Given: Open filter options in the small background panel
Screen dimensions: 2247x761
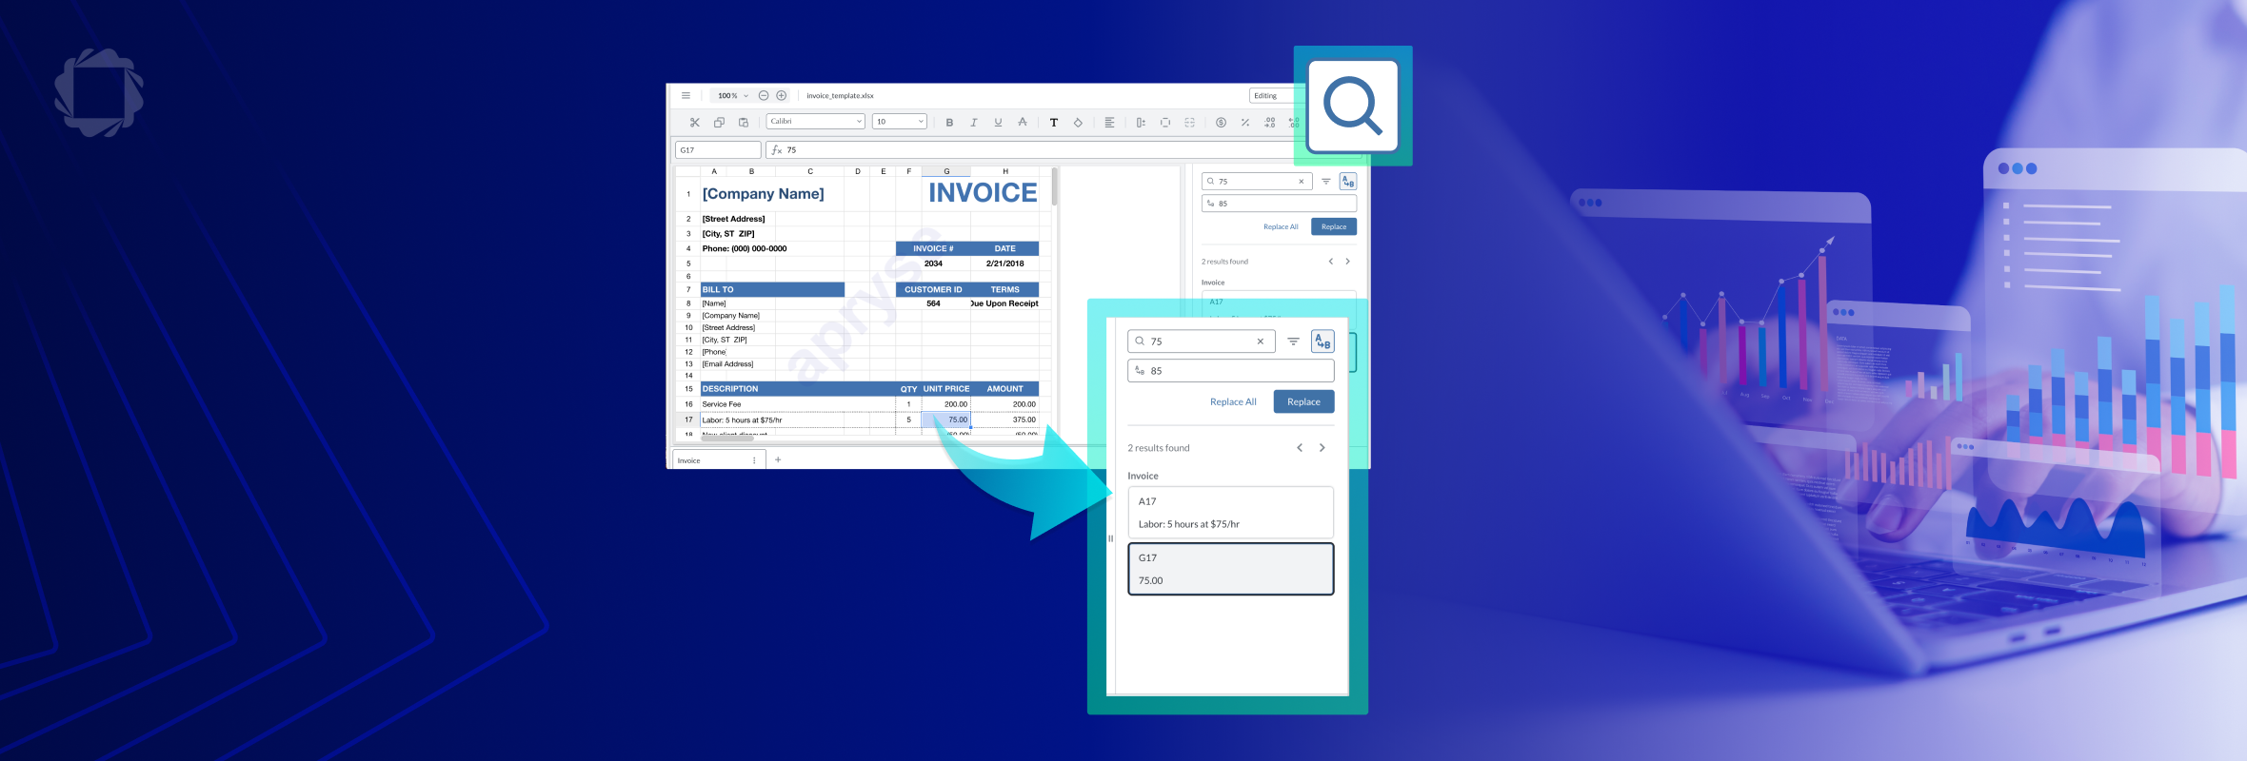Looking at the screenshot, I should pos(1325,181).
